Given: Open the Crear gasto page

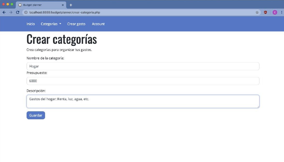Looking at the screenshot, I should click(76, 24).
